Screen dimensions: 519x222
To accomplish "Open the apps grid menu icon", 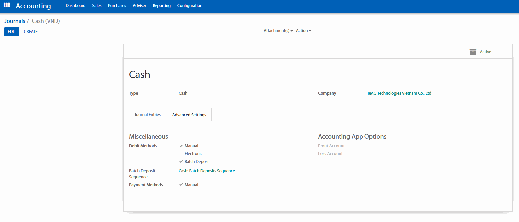I will pyautogui.click(x=7, y=5).
